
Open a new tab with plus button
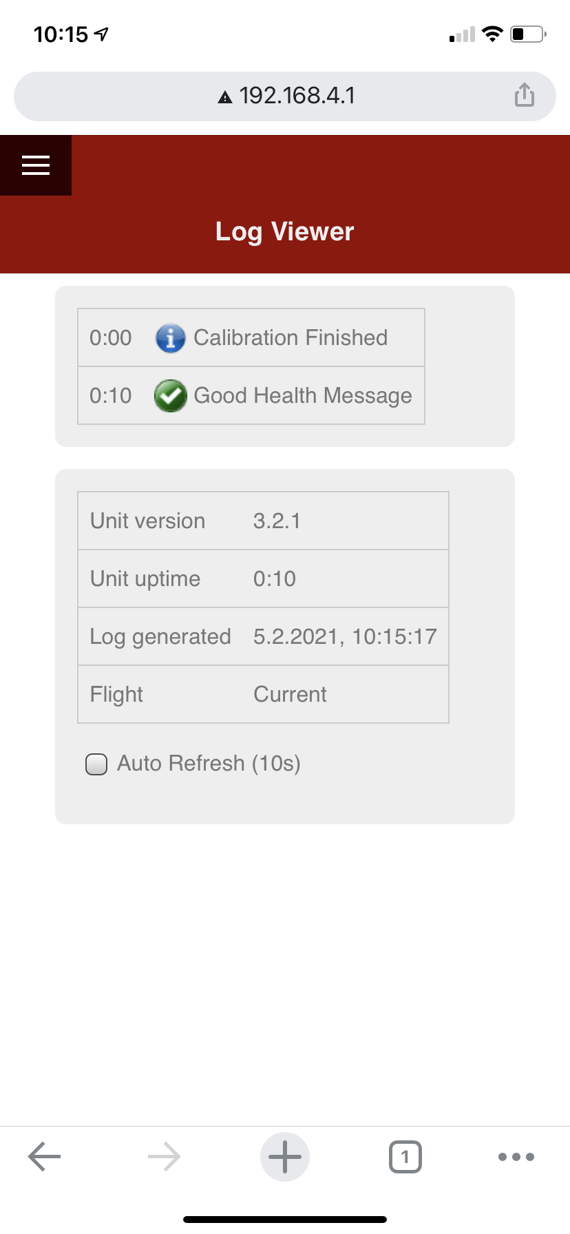coord(285,1156)
